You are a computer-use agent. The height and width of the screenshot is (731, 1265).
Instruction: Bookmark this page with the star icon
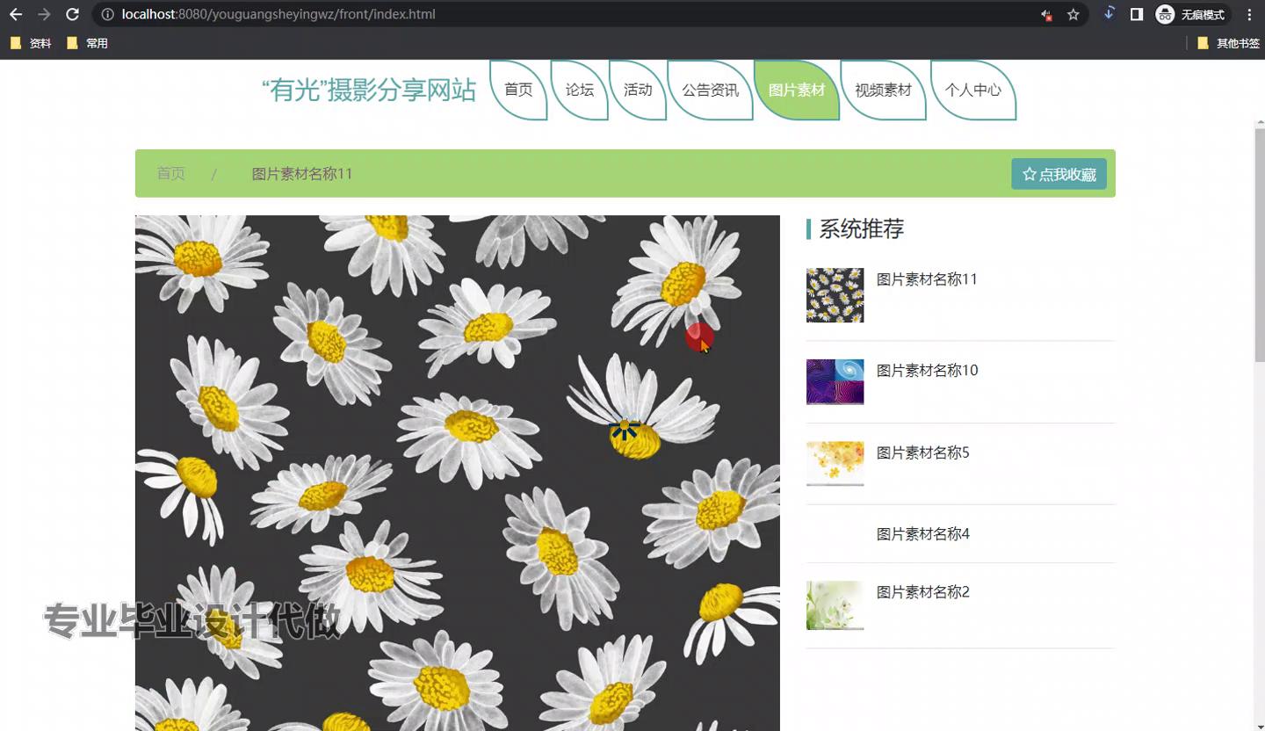click(1073, 14)
